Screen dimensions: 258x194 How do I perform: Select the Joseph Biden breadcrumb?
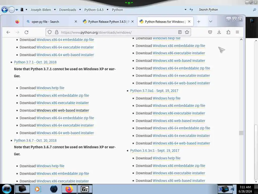[41, 10]
